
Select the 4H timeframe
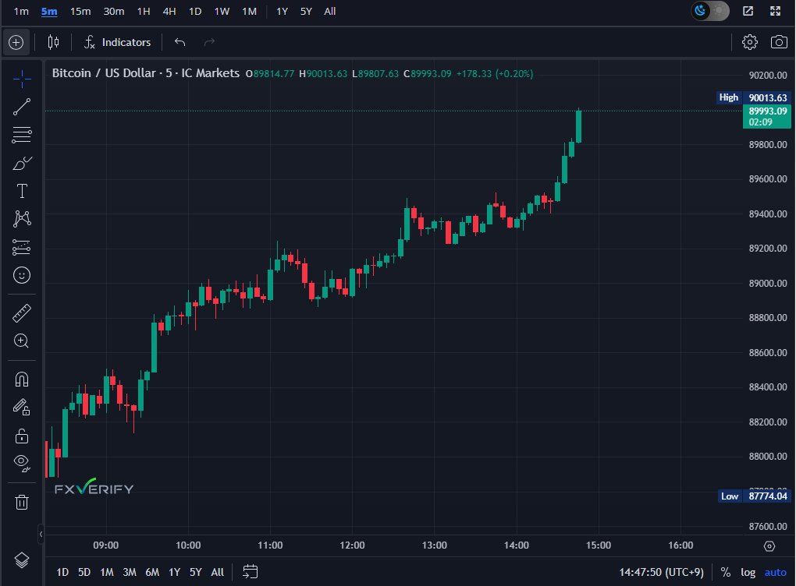(169, 11)
